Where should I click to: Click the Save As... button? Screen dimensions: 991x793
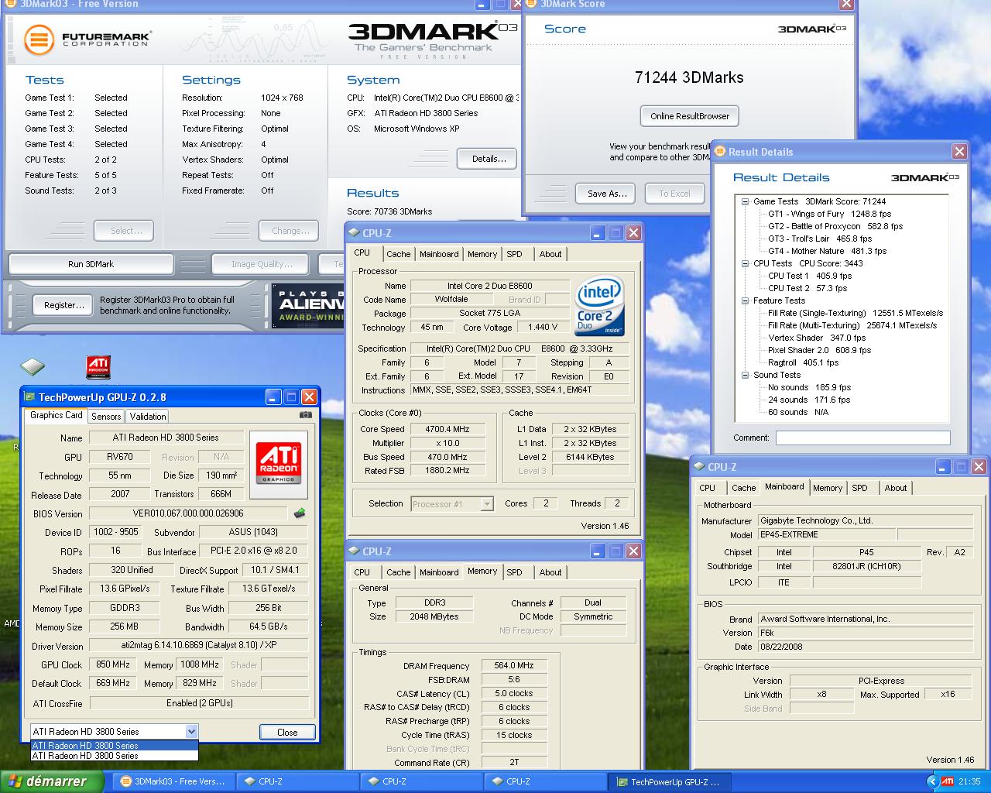pos(607,194)
